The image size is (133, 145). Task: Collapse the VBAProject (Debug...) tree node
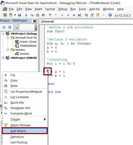pyautogui.click(x=3, y=33)
